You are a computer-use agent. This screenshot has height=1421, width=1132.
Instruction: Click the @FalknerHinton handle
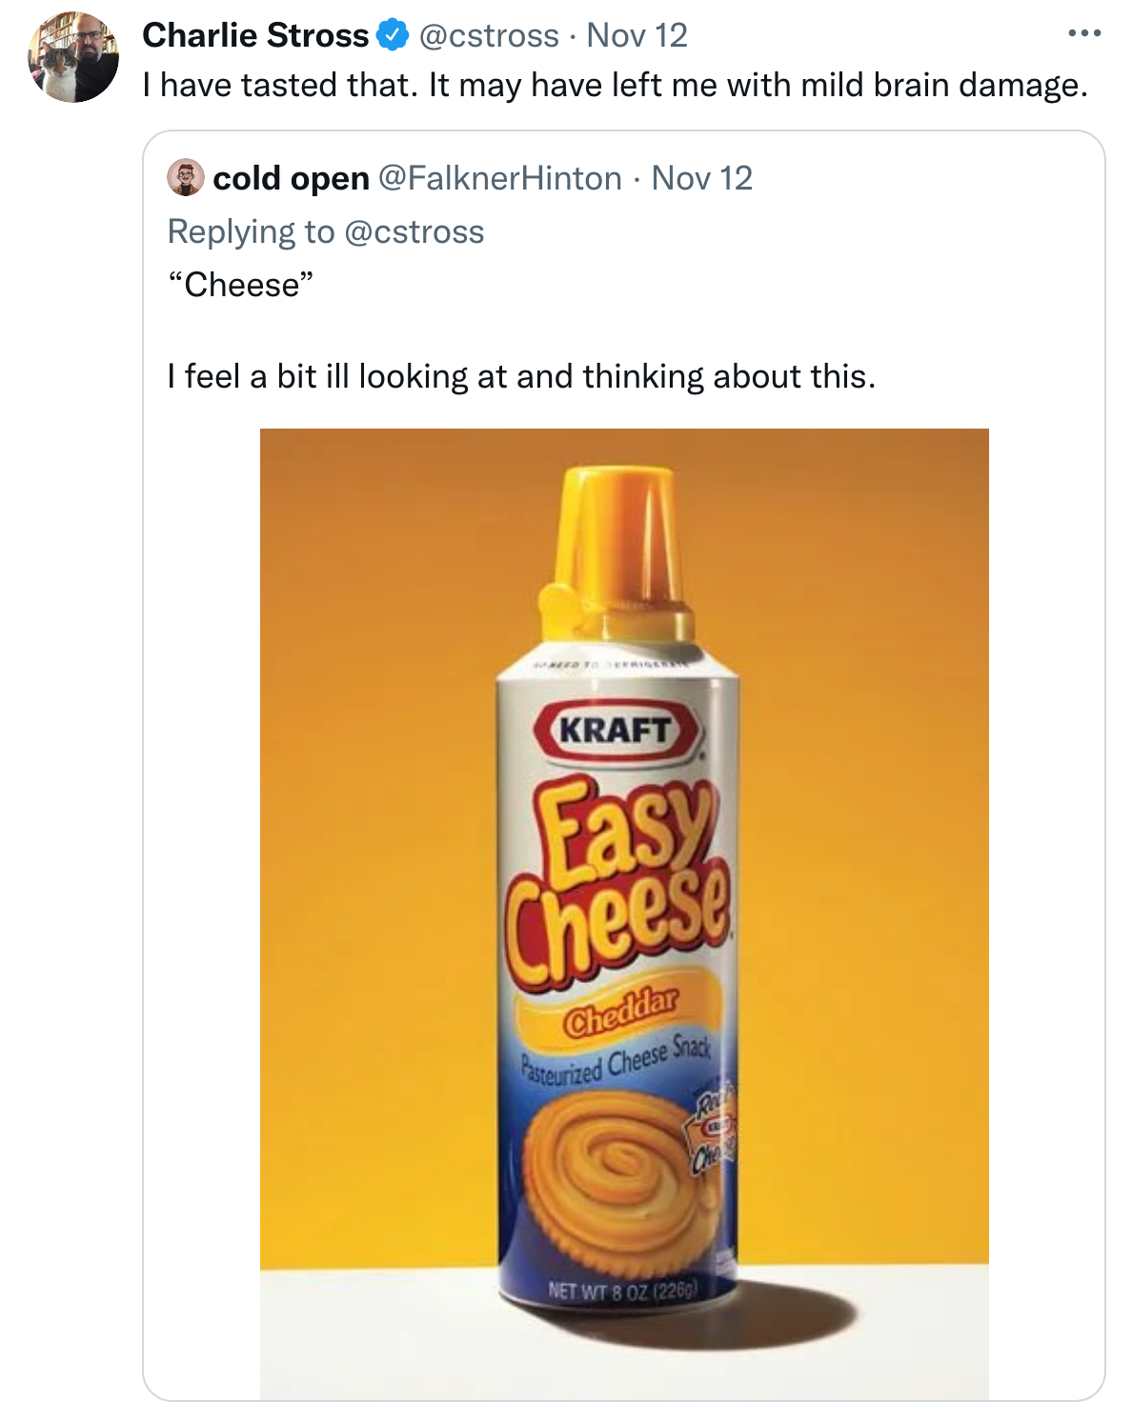click(x=499, y=179)
